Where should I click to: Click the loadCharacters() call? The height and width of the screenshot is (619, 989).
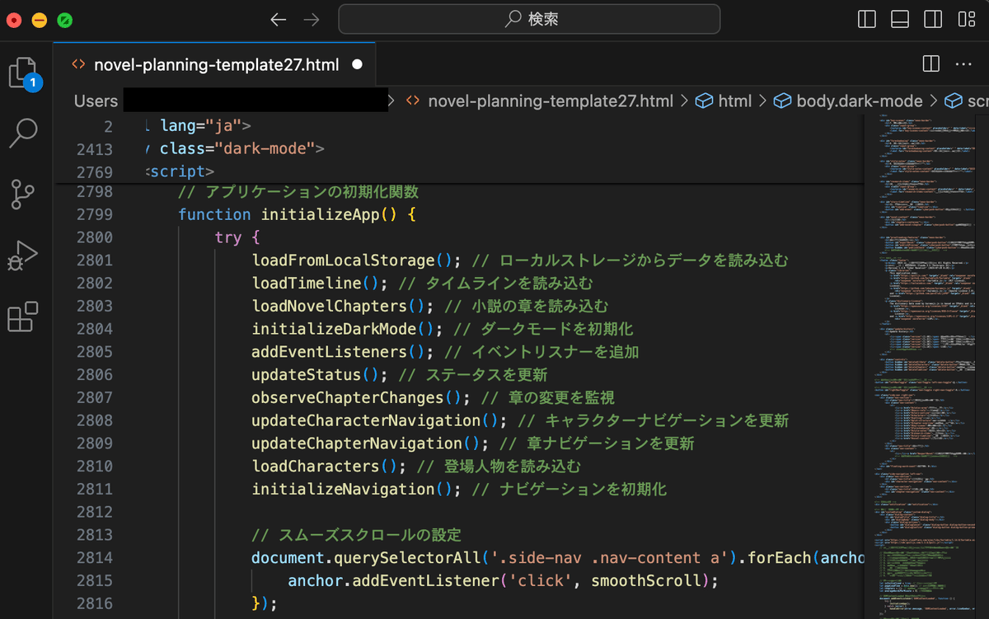pyautogui.click(x=329, y=467)
